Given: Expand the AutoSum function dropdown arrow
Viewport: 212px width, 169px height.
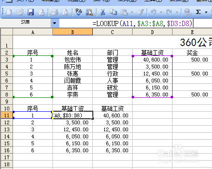Looking at the screenshot, I should coord(206,12).
